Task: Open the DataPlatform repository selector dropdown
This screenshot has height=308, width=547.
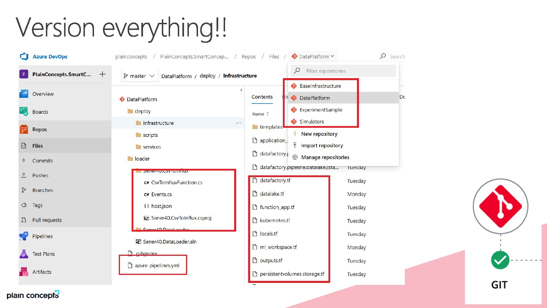Action: tap(314, 56)
